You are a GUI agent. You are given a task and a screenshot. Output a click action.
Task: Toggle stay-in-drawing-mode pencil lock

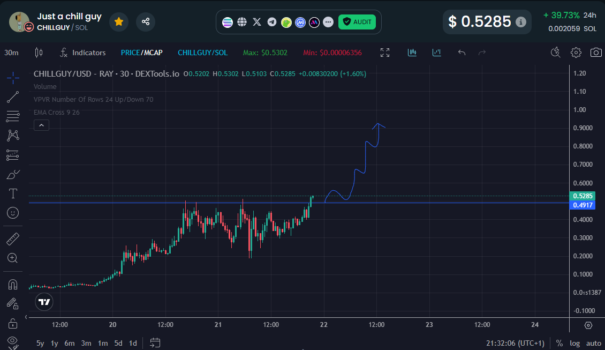pyautogui.click(x=13, y=304)
